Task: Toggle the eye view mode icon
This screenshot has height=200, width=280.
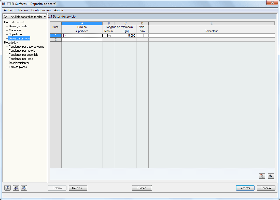Action: 271,176
